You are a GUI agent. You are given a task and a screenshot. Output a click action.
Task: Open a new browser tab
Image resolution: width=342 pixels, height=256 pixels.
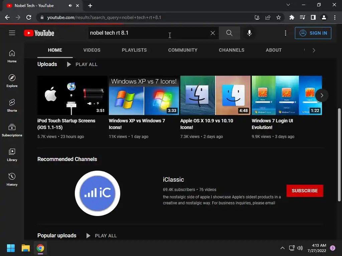90,6
